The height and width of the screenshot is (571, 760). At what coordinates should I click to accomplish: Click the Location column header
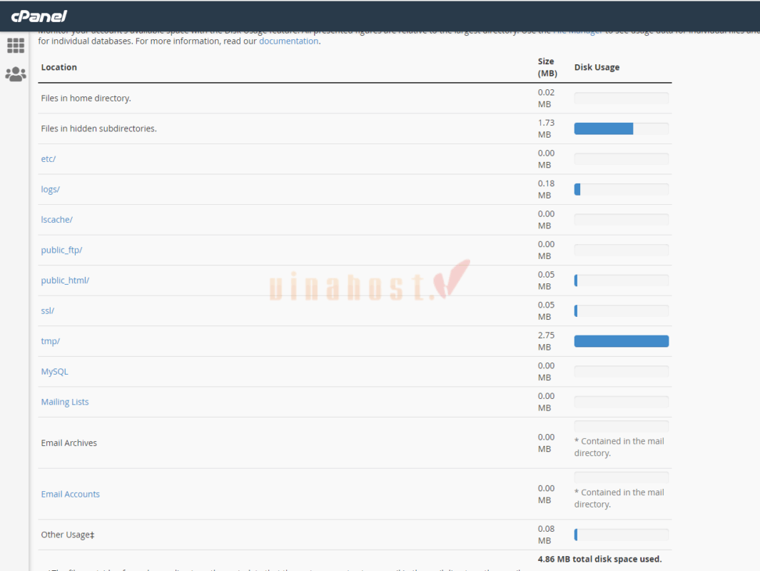click(59, 66)
